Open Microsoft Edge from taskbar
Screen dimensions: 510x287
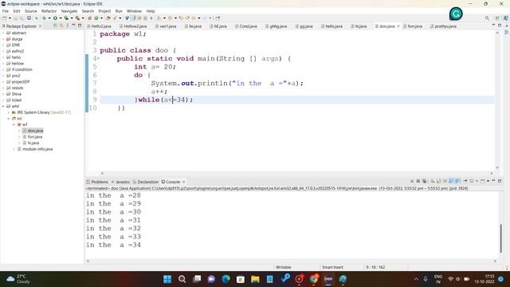(x=226, y=279)
